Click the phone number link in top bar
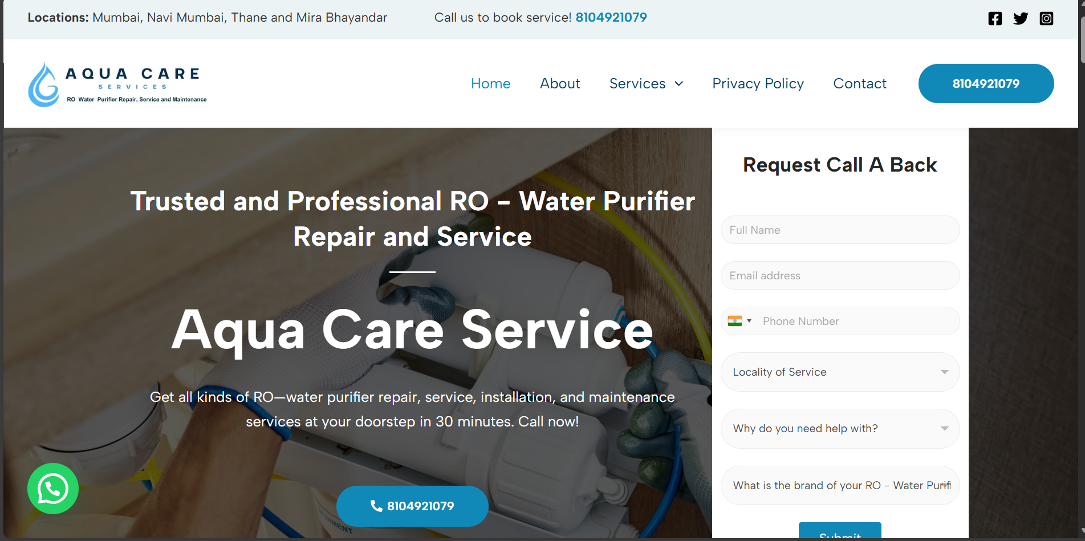Viewport: 1085px width, 541px height. click(x=611, y=18)
